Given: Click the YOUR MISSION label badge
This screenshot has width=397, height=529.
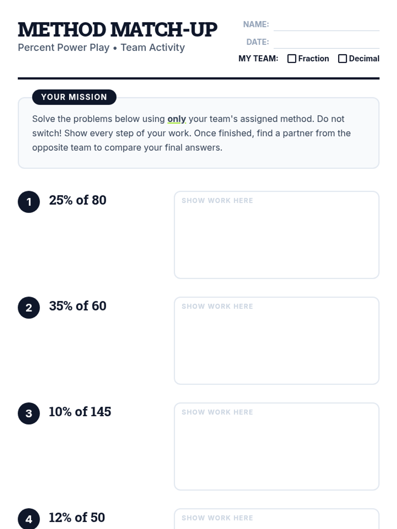Looking at the screenshot, I should pyautogui.click(x=74, y=97).
